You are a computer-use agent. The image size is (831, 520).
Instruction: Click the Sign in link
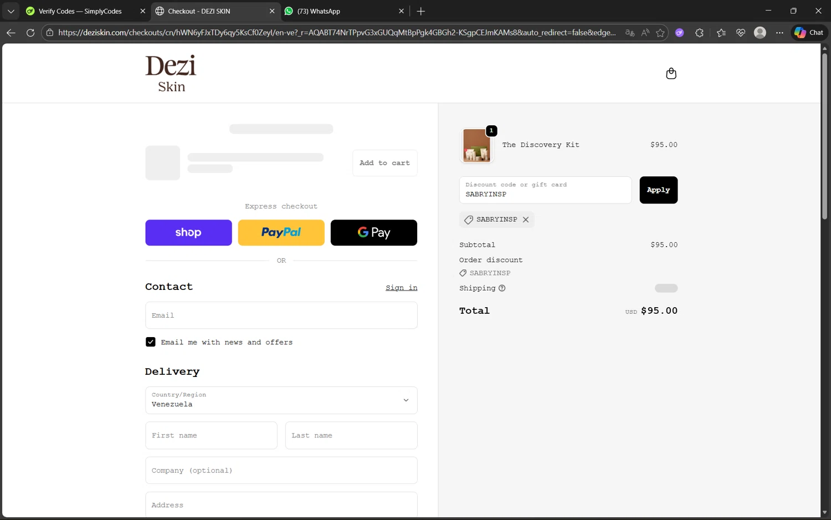[402, 288]
